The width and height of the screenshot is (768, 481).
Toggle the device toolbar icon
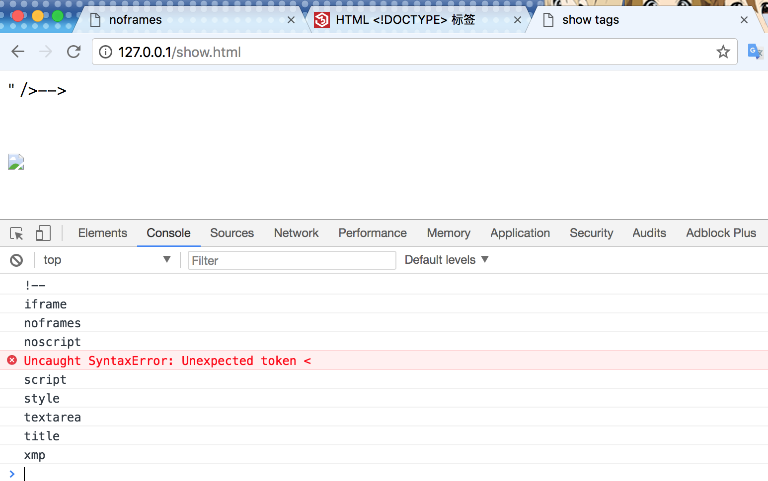(43, 233)
